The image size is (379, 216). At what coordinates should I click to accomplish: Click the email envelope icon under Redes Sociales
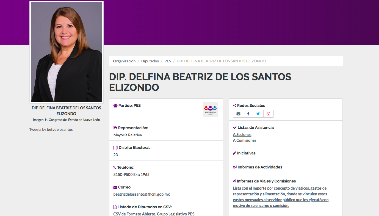click(x=238, y=113)
